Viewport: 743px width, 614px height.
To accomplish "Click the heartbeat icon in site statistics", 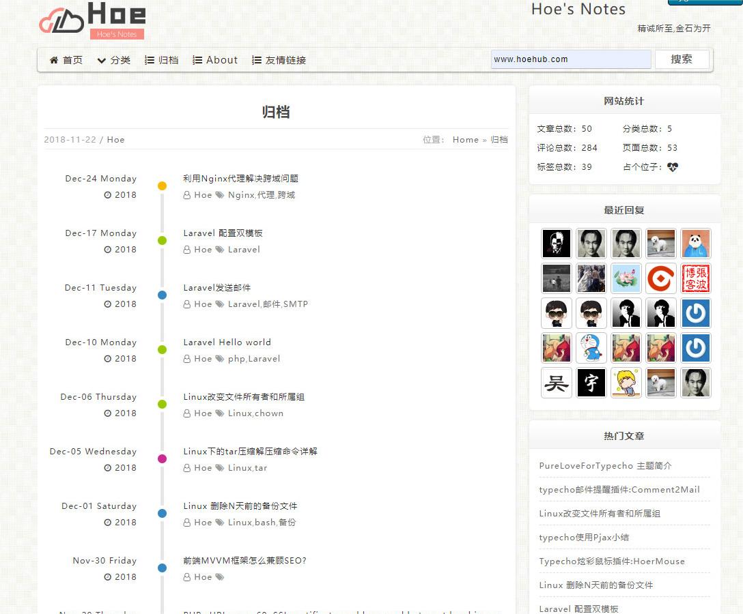I will (x=673, y=167).
